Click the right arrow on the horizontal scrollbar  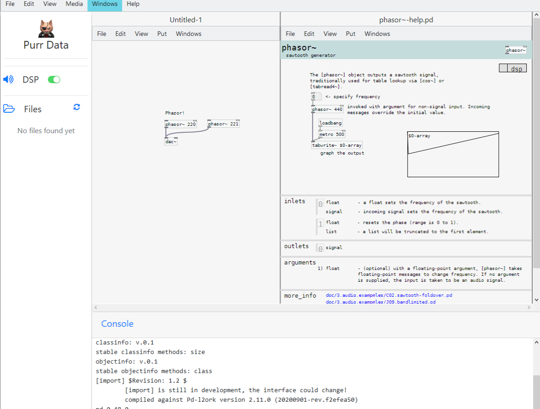(529, 307)
